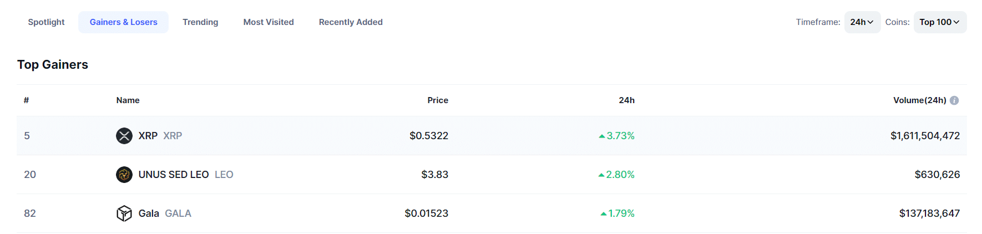Screen dimensions: 982x234
Task: Click the green up arrow beside 3.73%
Action: (602, 136)
